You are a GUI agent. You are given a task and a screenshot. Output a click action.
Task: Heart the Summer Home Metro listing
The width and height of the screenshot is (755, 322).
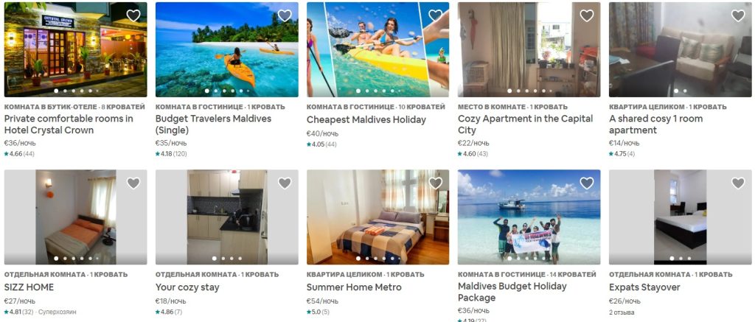[x=436, y=183]
